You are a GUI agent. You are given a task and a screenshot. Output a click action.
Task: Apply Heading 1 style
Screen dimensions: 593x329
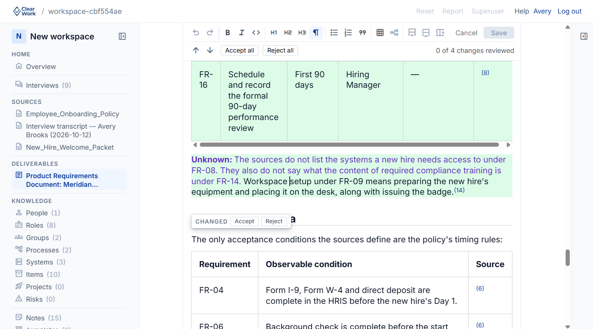point(274,33)
